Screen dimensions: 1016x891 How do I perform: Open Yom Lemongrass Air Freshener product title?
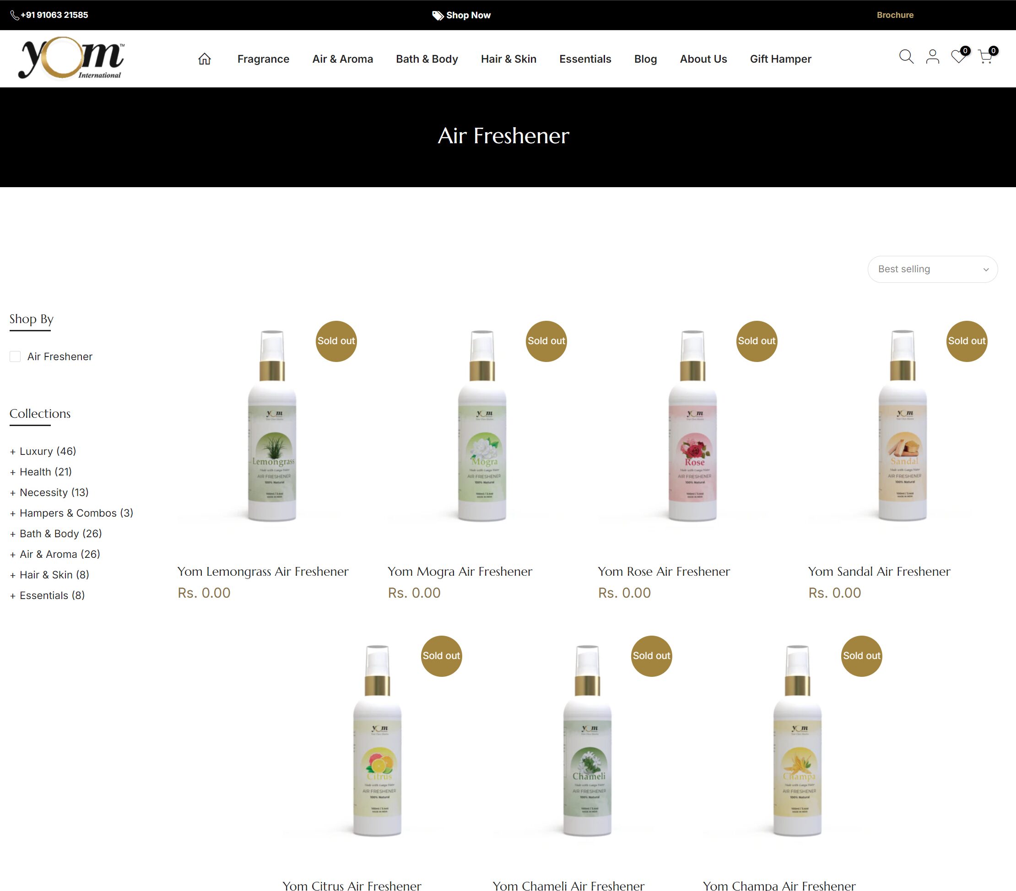(x=263, y=572)
